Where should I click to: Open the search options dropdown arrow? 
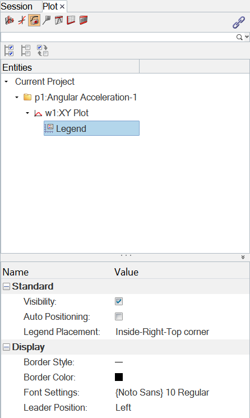[x=247, y=37]
